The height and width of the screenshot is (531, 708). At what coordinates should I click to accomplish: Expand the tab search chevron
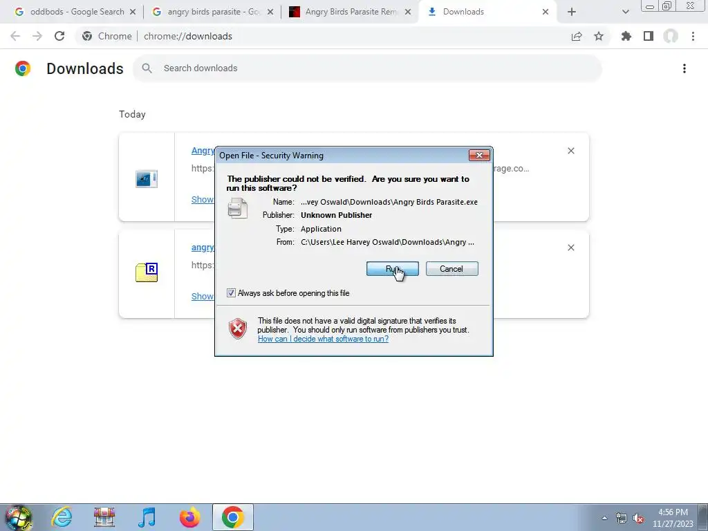pos(625,12)
